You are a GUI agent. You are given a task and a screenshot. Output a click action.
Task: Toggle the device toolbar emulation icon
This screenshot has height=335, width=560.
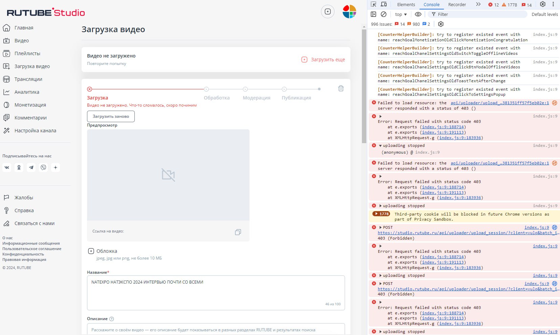click(384, 4)
